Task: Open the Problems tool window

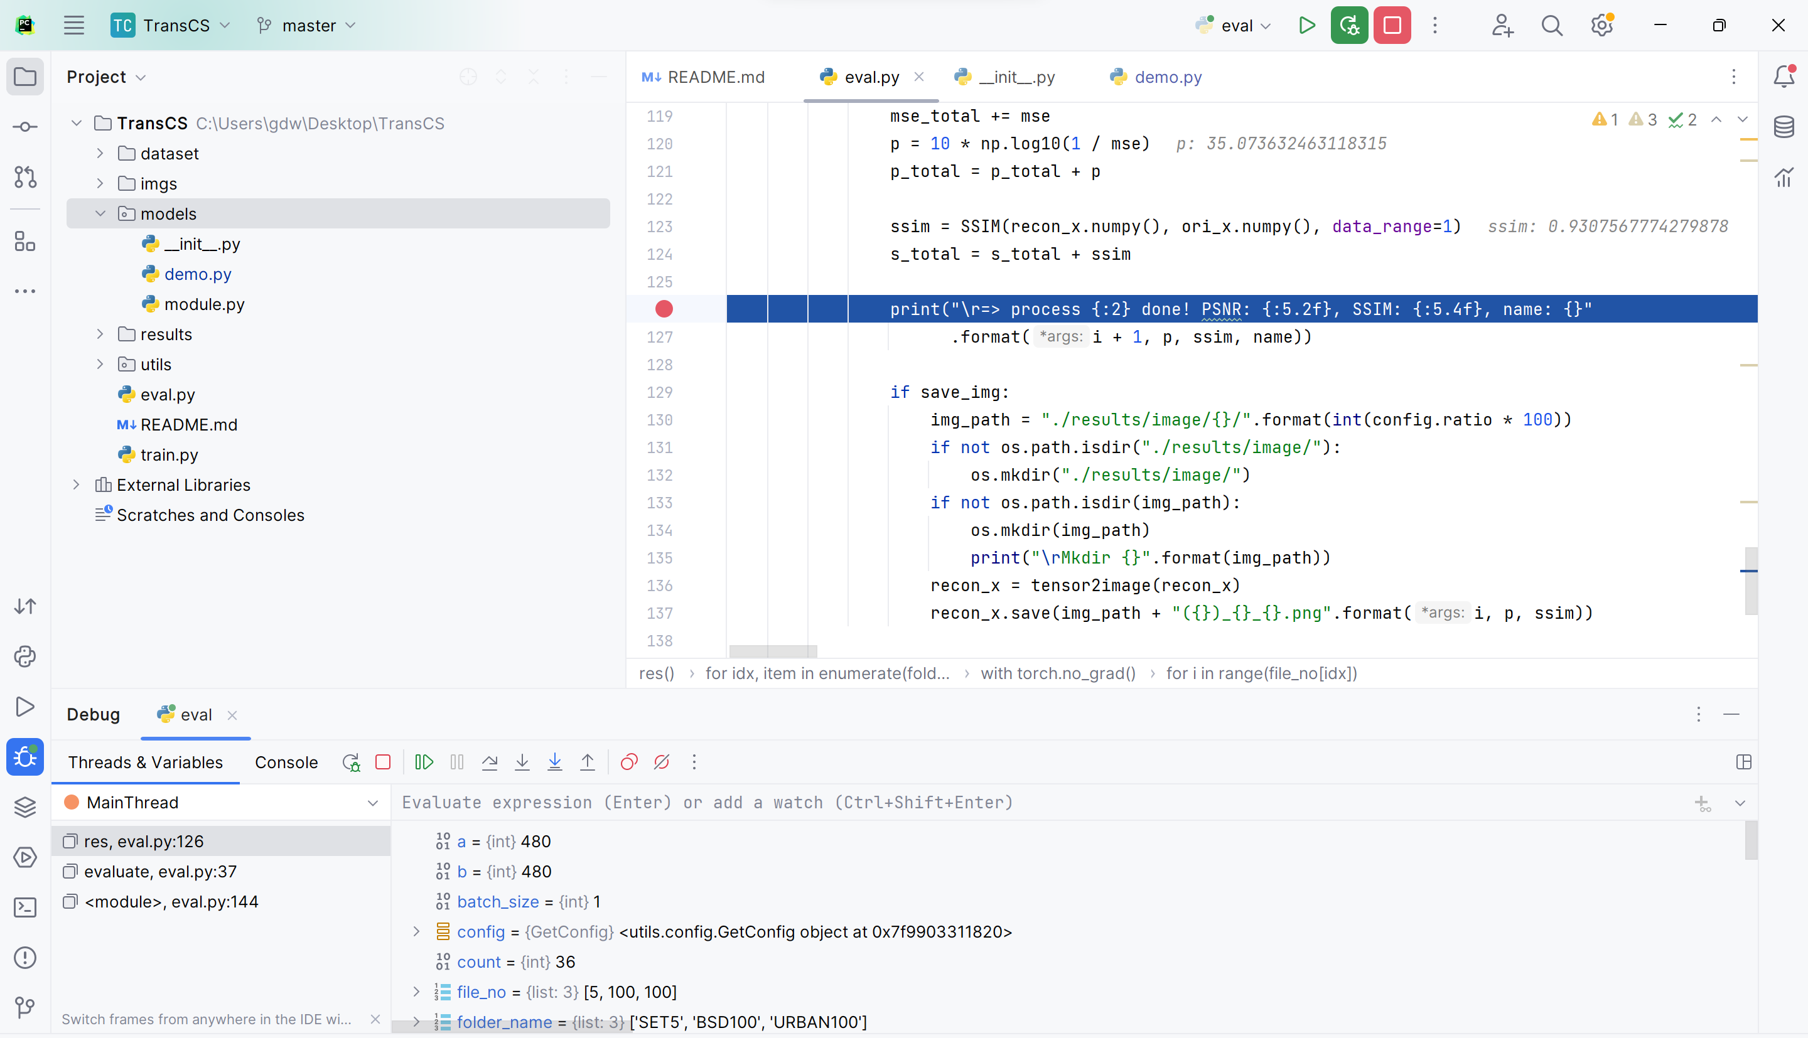Action: click(25, 958)
